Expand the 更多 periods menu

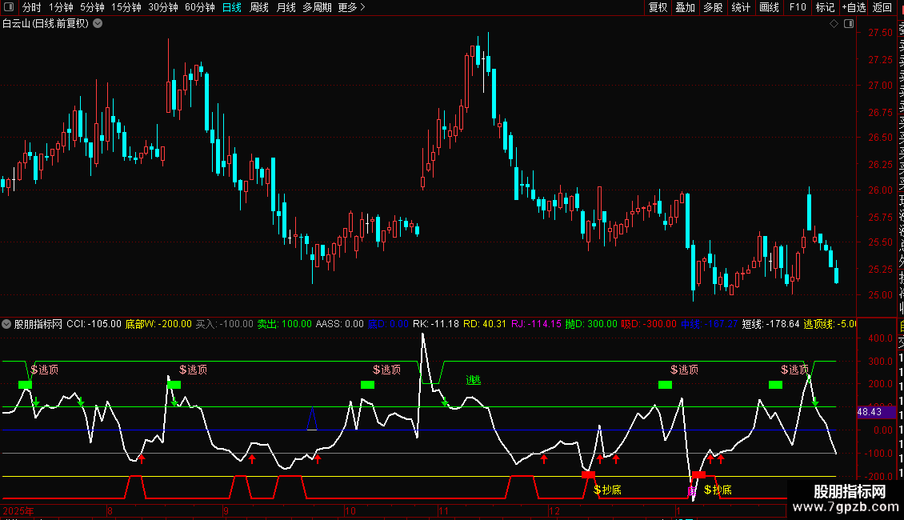(351, 7)
